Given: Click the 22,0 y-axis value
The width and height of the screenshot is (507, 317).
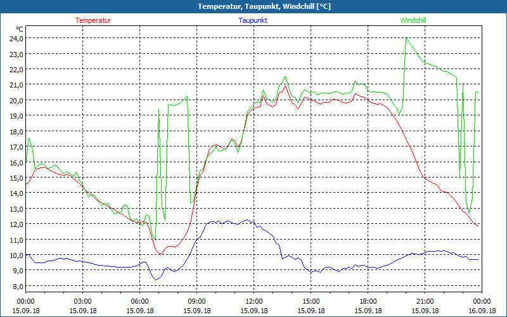Looking at the screenshot, I should pyautogui.click(x=16, y=69).
